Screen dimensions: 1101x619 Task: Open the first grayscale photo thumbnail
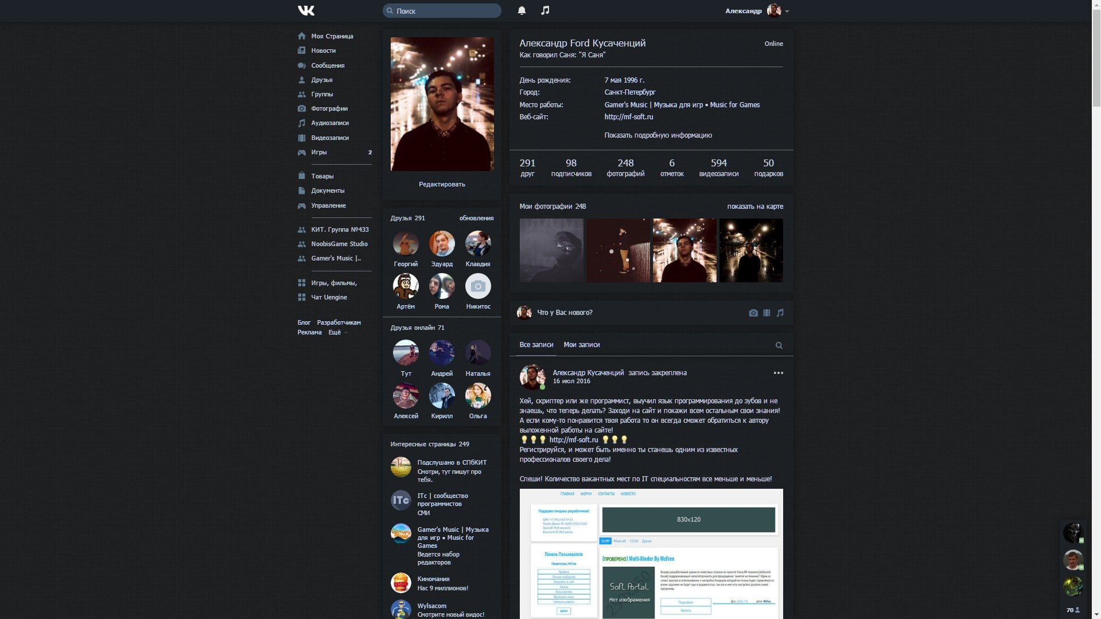tap(551, 250)
